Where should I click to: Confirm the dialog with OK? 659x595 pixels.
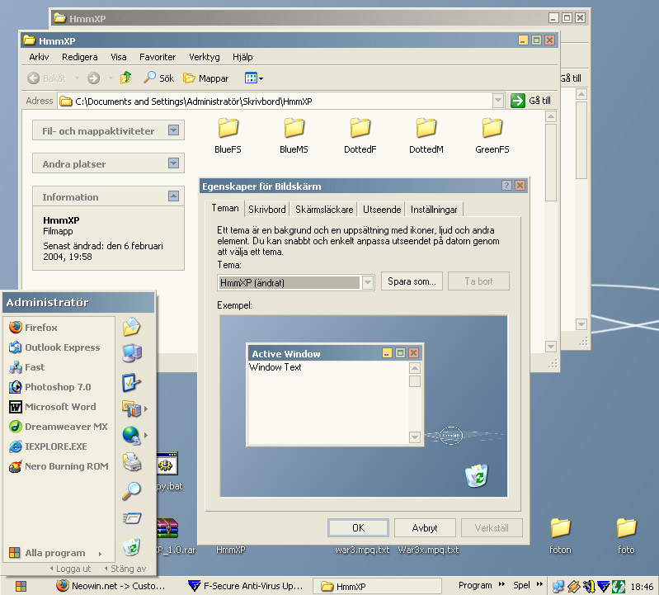(358, 527)
